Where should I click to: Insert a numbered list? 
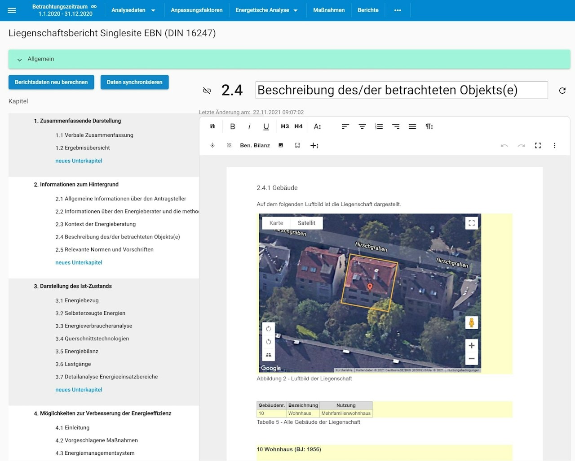coord(379,126)
